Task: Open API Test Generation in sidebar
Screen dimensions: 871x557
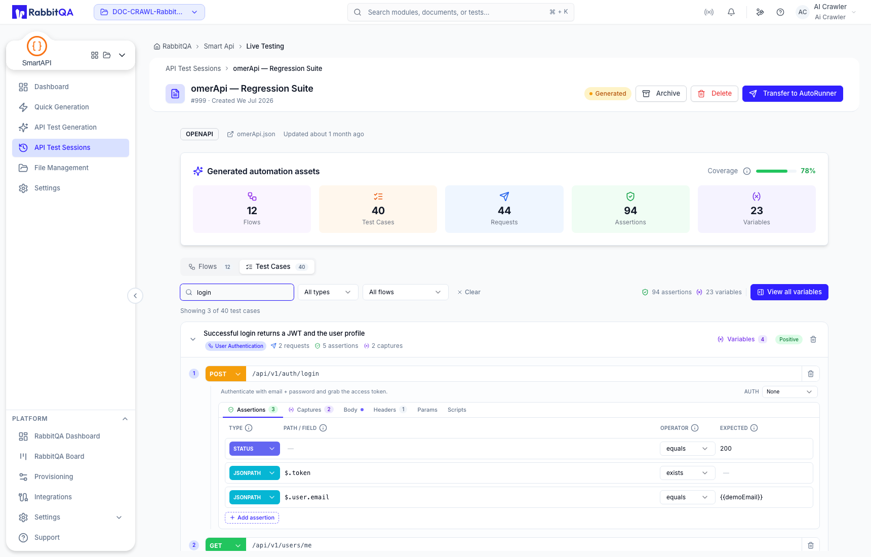Action: [70, 128]
